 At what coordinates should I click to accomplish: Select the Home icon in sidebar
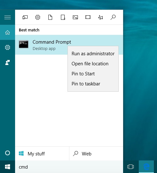8,32
